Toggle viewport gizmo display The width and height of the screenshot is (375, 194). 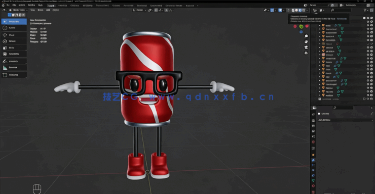(x=272, y=10)
